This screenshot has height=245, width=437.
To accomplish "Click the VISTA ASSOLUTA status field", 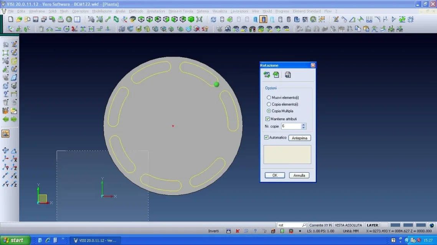I will [x=348, y=225].
